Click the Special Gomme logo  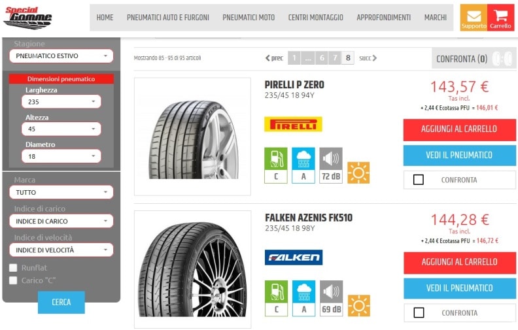click(x=27, y=17)
